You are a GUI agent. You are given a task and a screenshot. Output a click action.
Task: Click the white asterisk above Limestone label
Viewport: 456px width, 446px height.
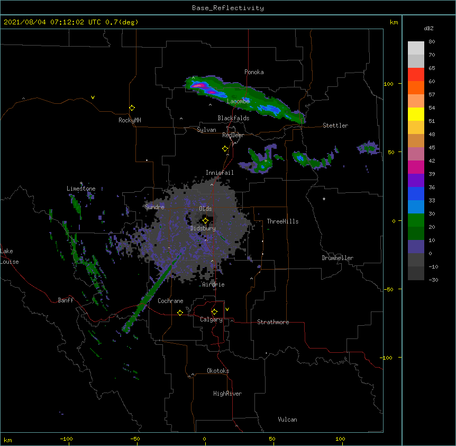coord(81,183)
